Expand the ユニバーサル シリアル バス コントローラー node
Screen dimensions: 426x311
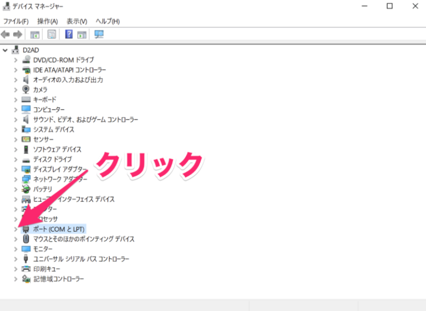coord(16,259)
